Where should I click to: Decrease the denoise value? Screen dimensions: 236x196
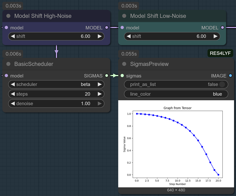pyautogui.click(x=13, y=103)
